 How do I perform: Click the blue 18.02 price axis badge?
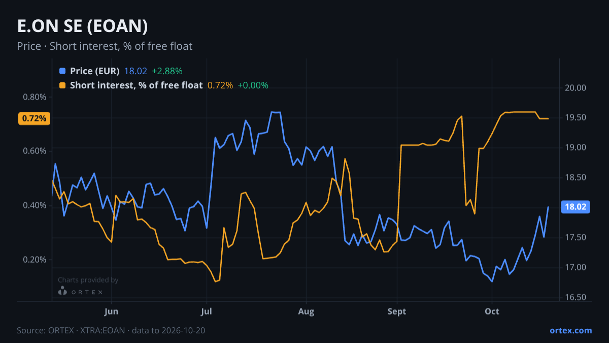coord(575,207)
